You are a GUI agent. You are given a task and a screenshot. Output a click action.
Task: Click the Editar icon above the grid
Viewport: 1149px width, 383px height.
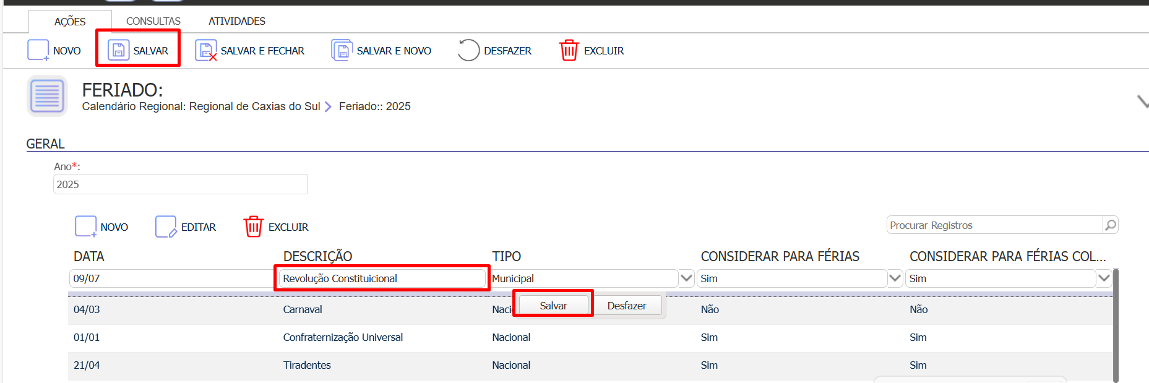[x=166, y=226]
